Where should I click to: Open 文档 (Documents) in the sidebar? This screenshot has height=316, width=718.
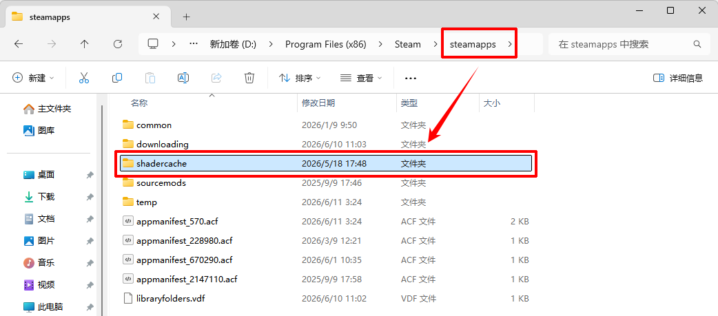(x=39, y=219)
